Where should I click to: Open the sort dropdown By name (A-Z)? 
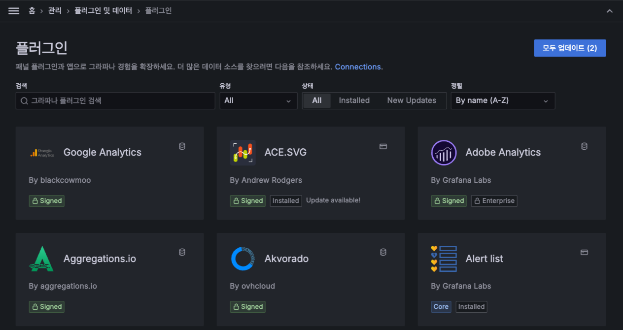tap(503, 100)
